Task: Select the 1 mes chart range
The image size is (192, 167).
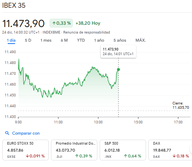Action: (x=46, y=40)
